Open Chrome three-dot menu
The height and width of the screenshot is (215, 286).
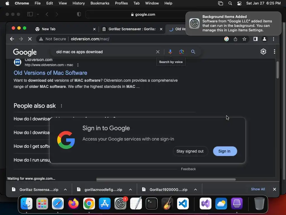click(x=273, y=39)
